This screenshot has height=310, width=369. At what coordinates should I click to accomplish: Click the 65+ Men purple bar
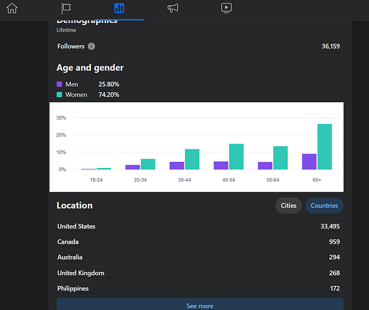pyautogui.click(x=309, y=162)
